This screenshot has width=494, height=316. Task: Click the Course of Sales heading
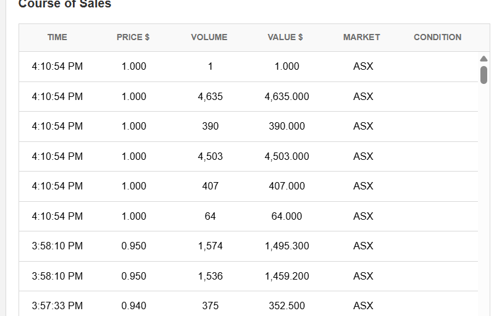point(65,4)
